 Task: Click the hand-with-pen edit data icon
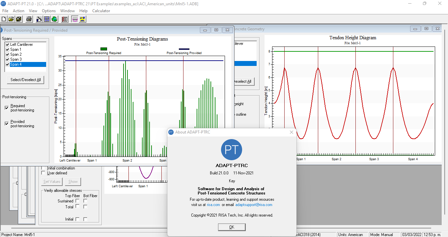coord(39,19)
